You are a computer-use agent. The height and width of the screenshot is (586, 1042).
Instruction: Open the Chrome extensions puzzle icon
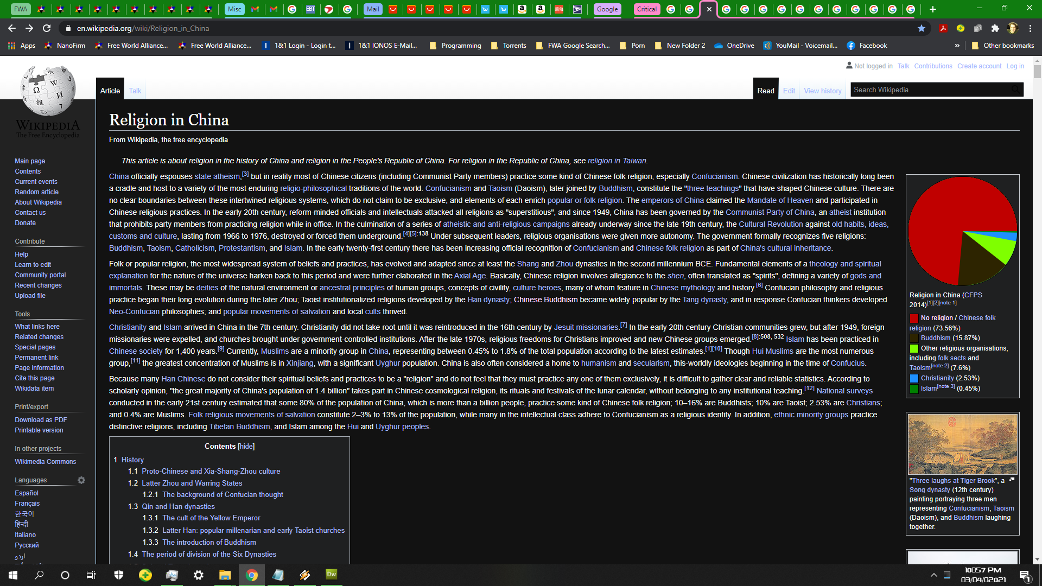pos(995,28)
